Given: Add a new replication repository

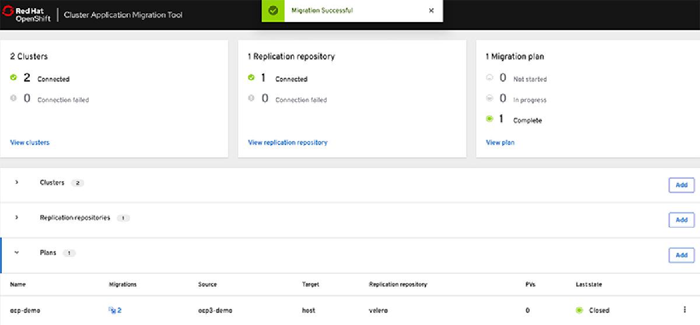Looking at the screenshot, I should pos(681,220).
